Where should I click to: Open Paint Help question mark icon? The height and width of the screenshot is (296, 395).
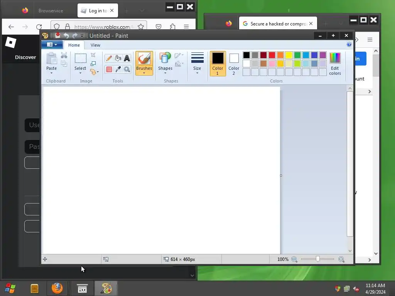coord(349,45)
